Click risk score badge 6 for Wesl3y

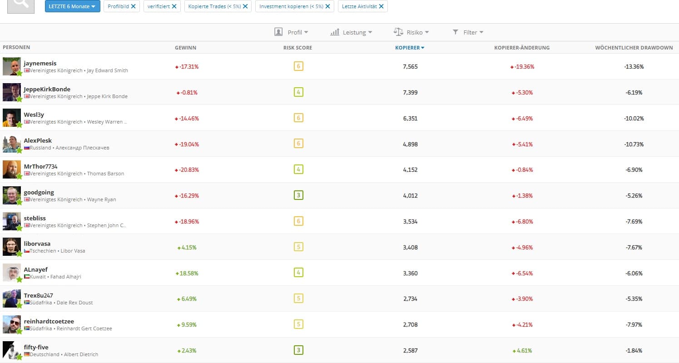point(298,118)
